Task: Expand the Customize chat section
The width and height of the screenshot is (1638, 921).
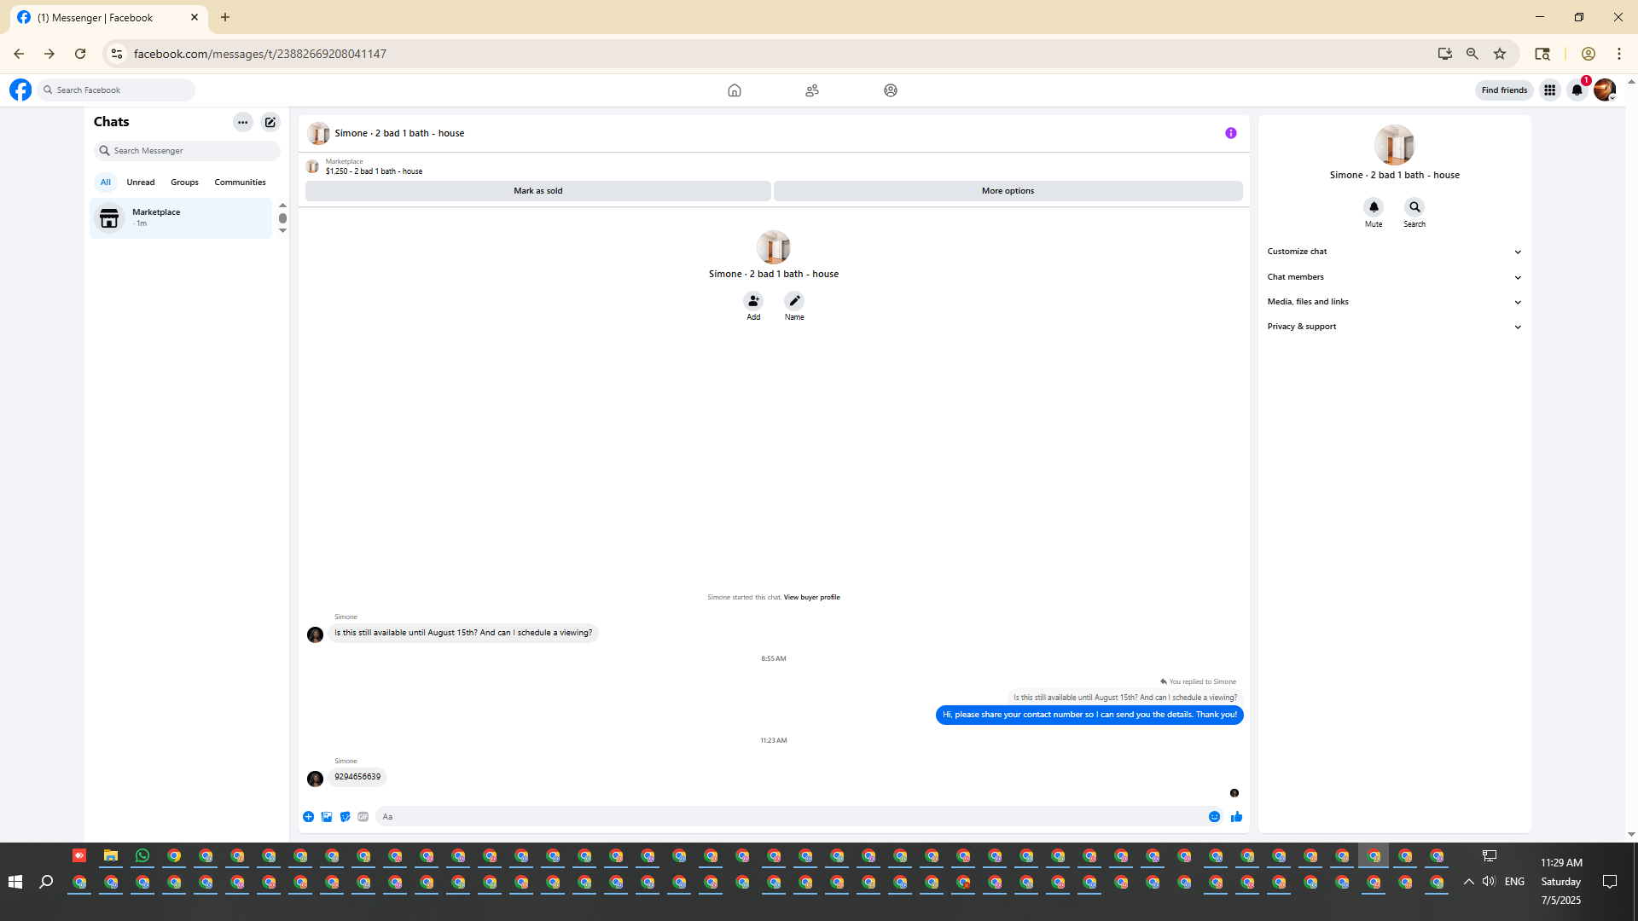Action: (x=1394, y=252)
